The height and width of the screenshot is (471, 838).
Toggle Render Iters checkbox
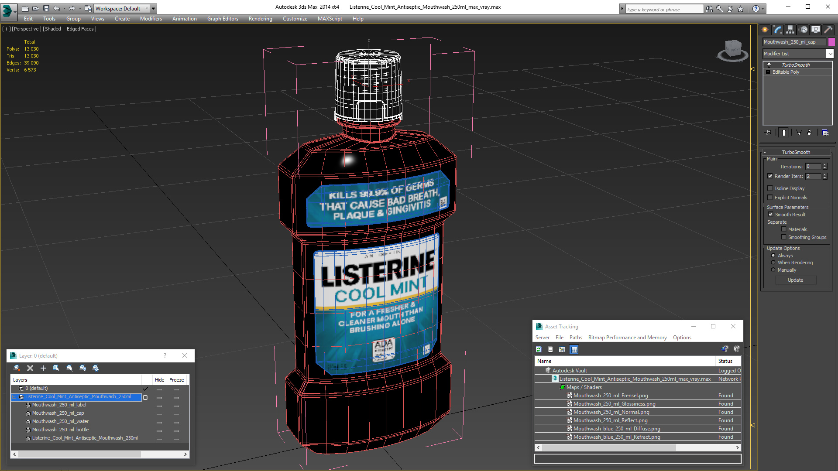pos(770,176)
